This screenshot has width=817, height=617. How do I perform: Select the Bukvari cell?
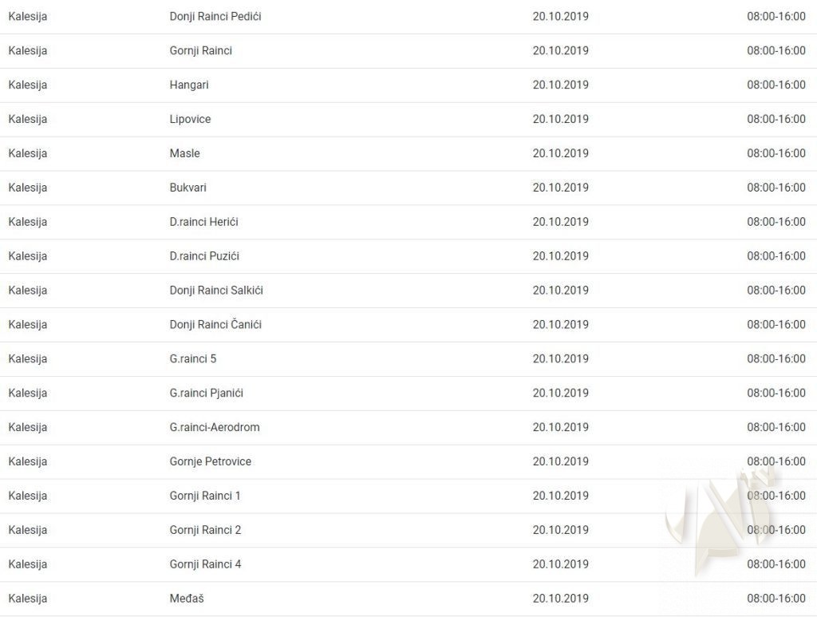[188, 188]
